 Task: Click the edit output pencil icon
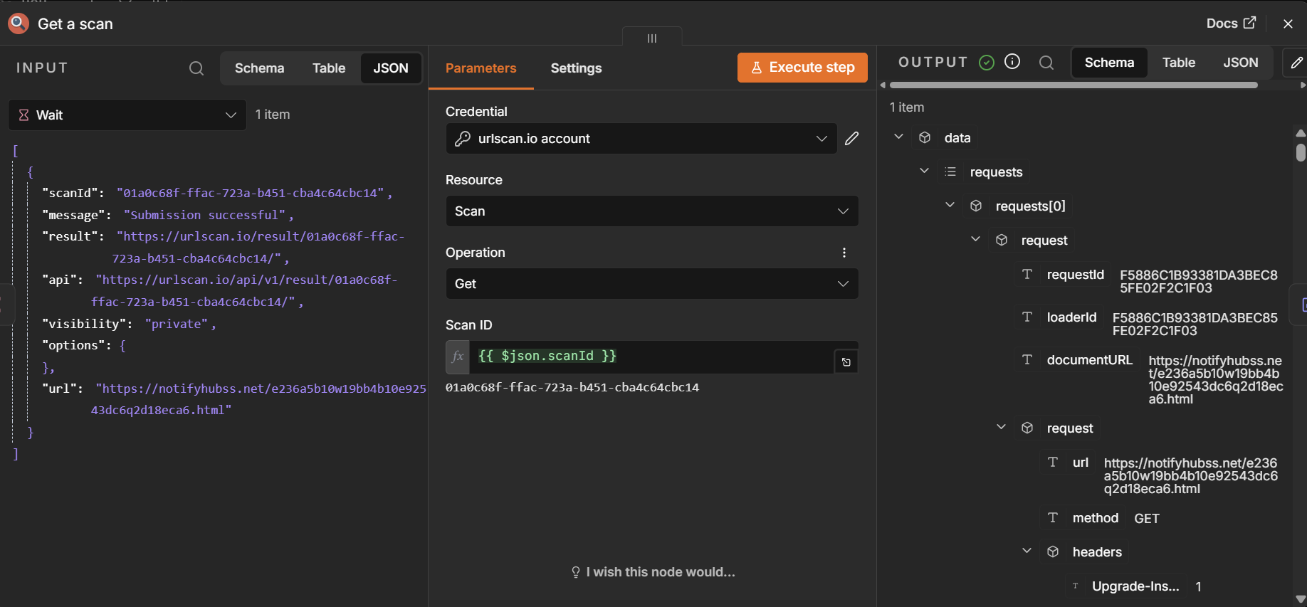1297,63
